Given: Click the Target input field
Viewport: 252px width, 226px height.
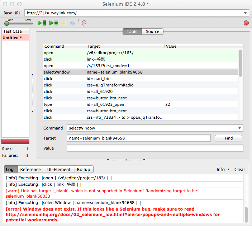Looking at the screenshot, I should (138, 138).
